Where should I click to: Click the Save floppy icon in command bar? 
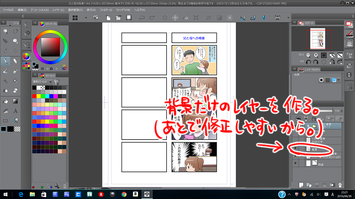click(129, 18)
